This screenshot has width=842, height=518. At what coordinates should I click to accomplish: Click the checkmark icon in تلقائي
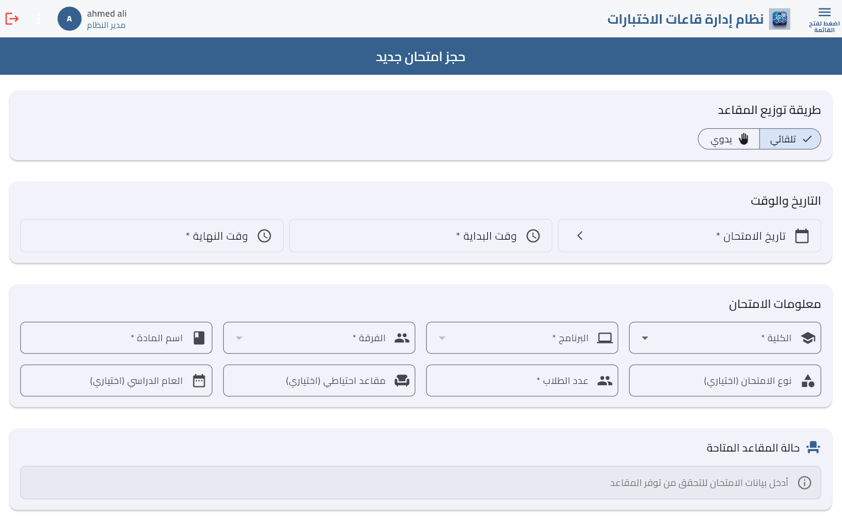[807, 139]
